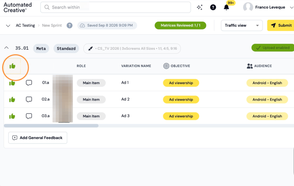
Task: Click the CS_TV 2026 template chip
Action: tap(132, 49)
